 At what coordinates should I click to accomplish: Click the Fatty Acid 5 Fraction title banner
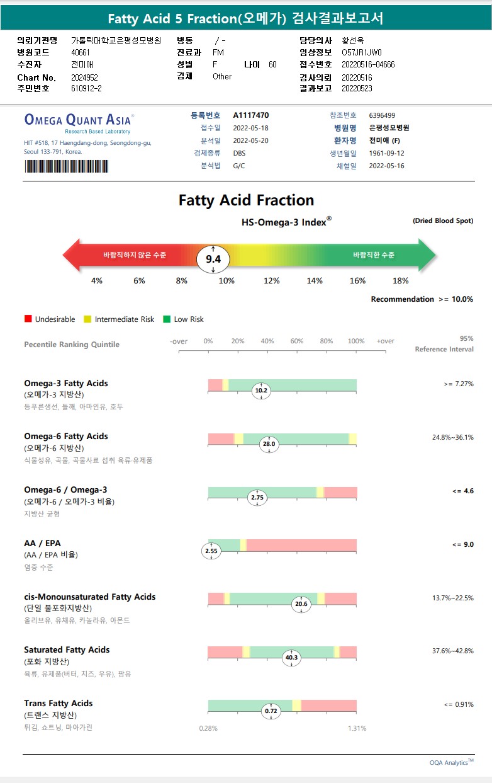point(245,18)
